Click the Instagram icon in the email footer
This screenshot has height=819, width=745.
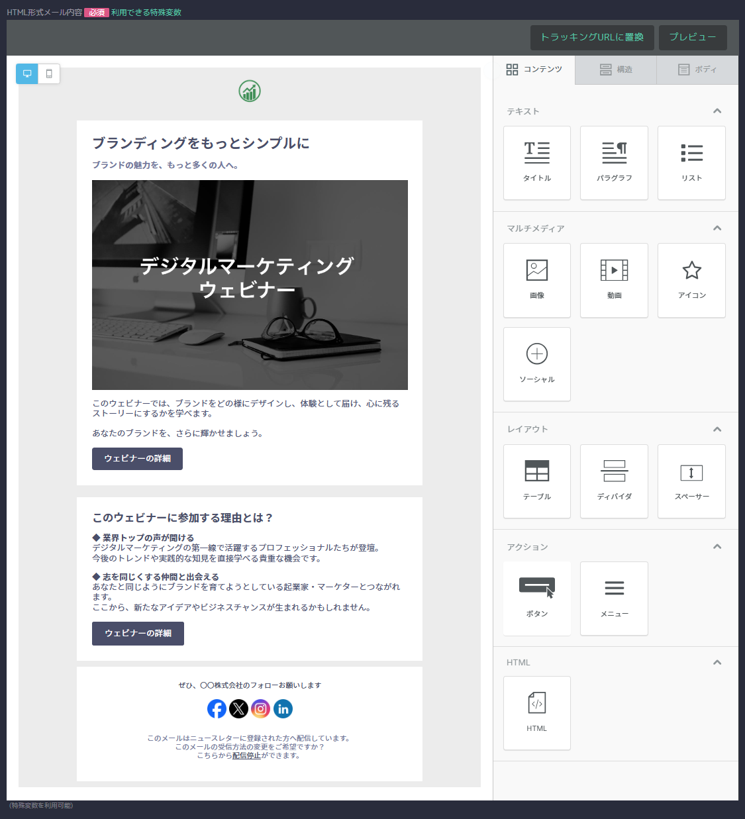[261, 709]
